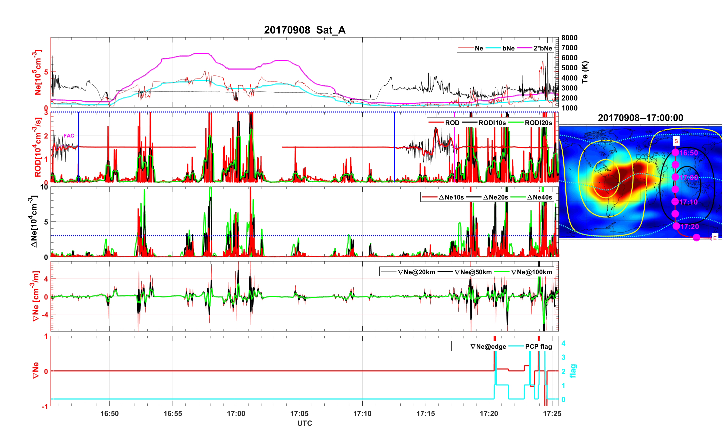The image size is (726, 439).
Task: Click the 2*bNe legend entry
Action: tap(542, 48)
